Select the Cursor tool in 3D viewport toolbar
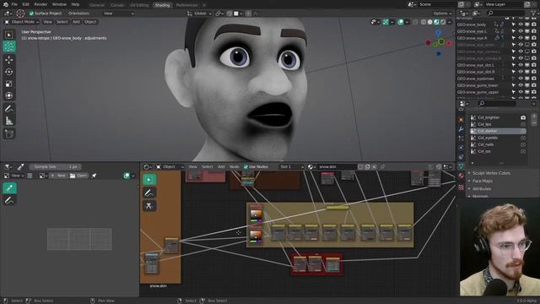This screenshot has width=540, height=304. click(9, 46)
